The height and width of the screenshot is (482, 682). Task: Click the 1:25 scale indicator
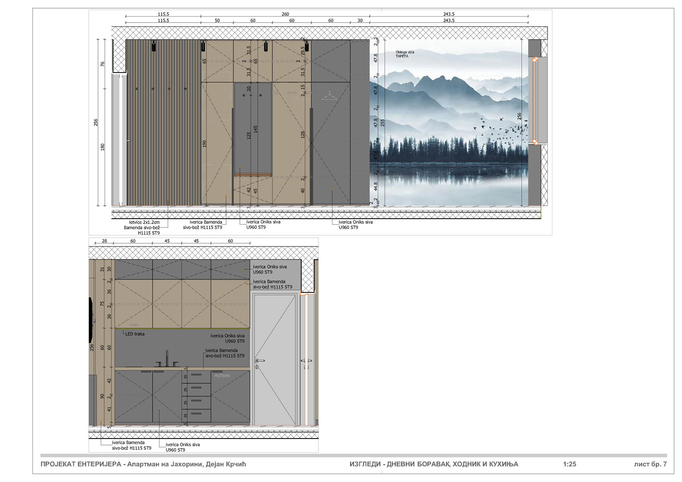click(569, 464)
